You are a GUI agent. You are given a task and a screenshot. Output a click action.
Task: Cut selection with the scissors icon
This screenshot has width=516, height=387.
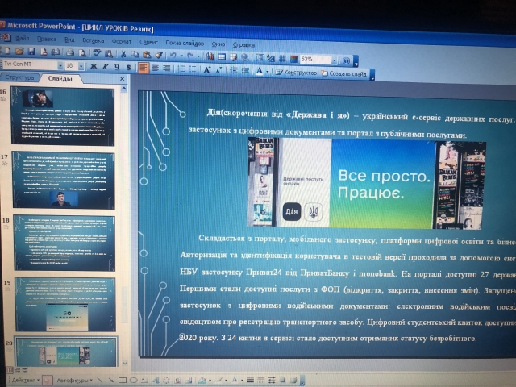click(123, 54)
